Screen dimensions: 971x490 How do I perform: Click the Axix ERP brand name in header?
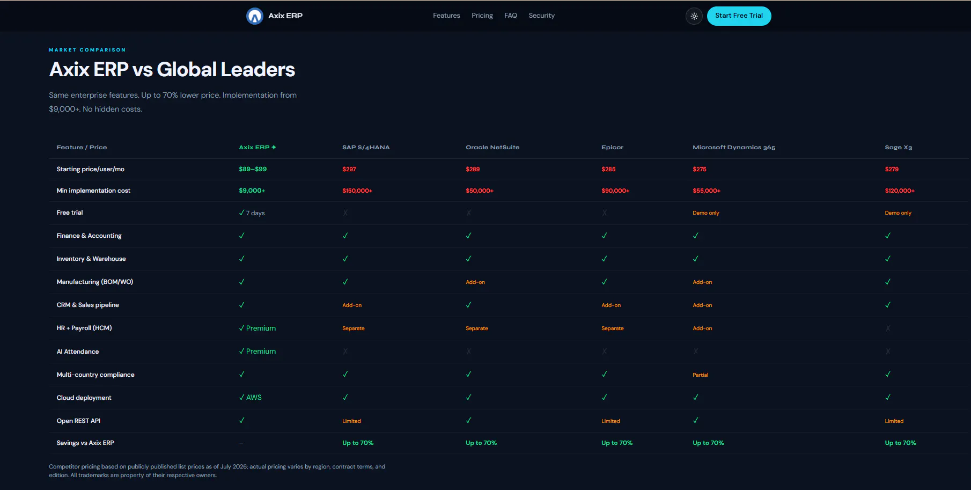[285, 16]
